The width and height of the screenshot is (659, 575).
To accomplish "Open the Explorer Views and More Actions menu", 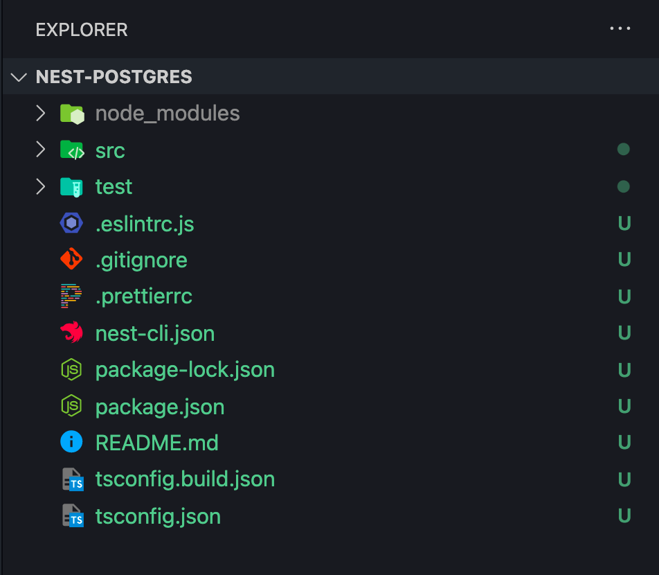I will (x=620, y=28).
